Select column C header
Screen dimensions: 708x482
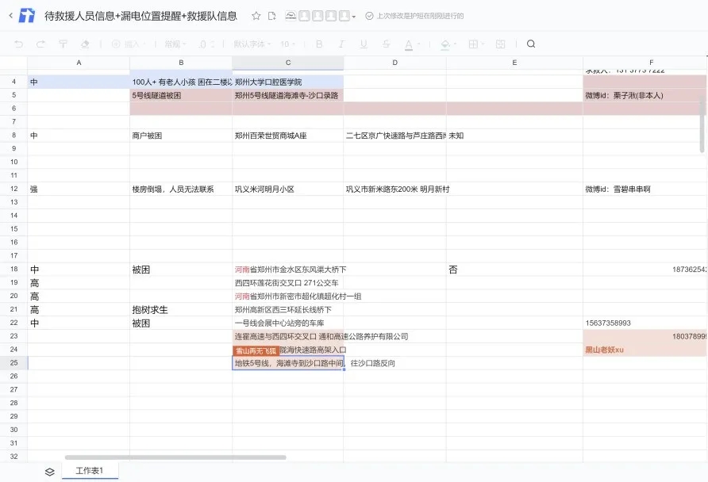(x=288, y=63)
